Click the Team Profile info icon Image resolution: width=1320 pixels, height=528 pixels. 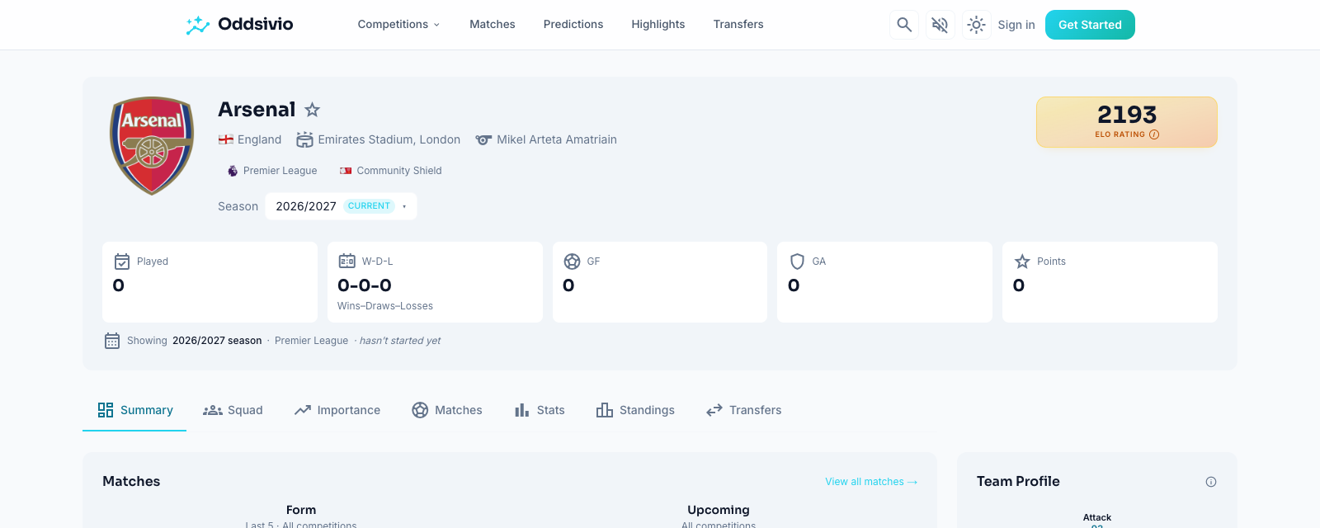(x=1211, y=482)
